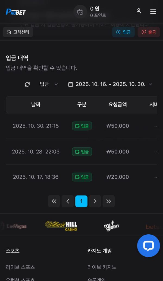Click the ProBet logo

[x=16, y=12]
